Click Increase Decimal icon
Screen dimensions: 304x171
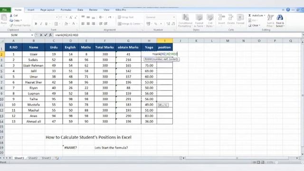pyautogui.click(x=168, y=24)
